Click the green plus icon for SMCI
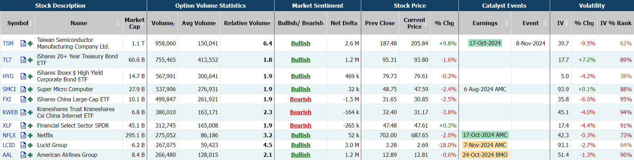This screenshot has width=634, height=160. click(x=30, y=89)
